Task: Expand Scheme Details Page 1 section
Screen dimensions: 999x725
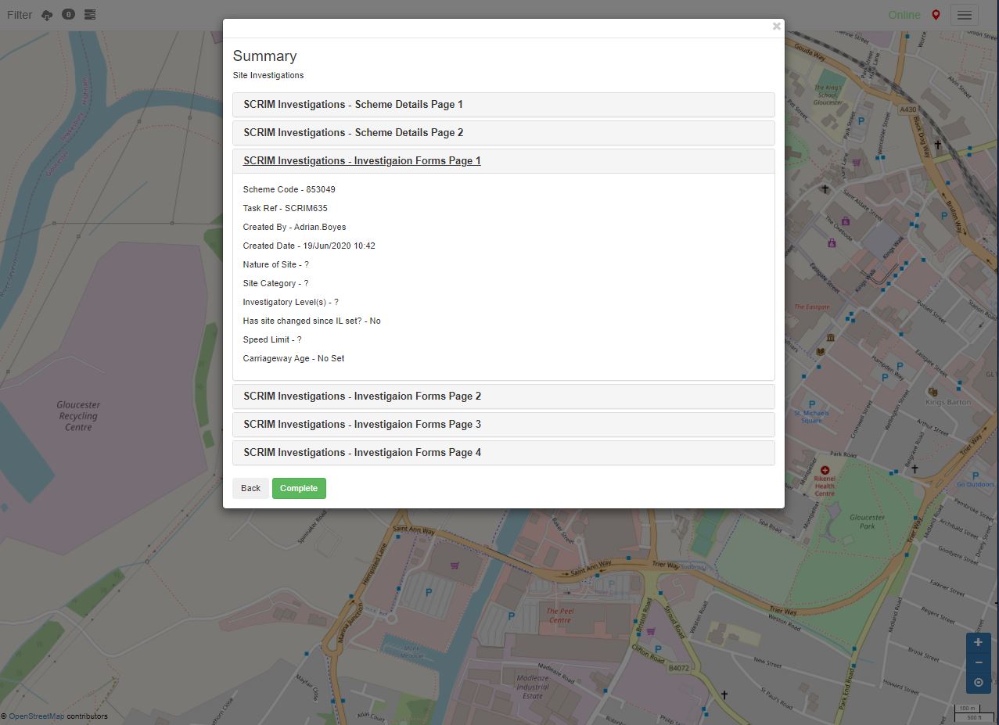Action: click(353, 105)
